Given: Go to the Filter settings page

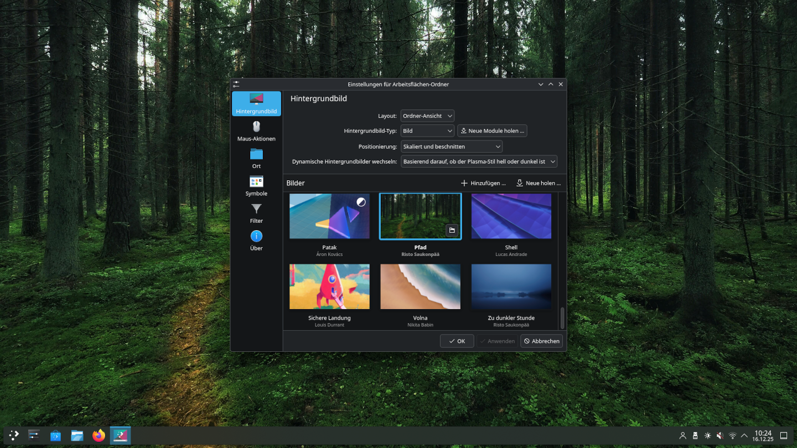Looking at the screenshot, I should click(256, 213).
